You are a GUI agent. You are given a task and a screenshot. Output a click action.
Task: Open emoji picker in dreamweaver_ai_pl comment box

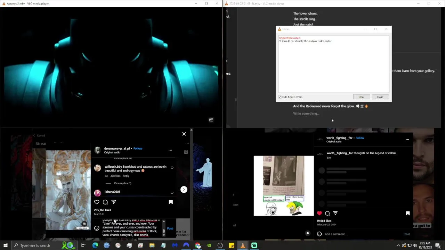97,228
